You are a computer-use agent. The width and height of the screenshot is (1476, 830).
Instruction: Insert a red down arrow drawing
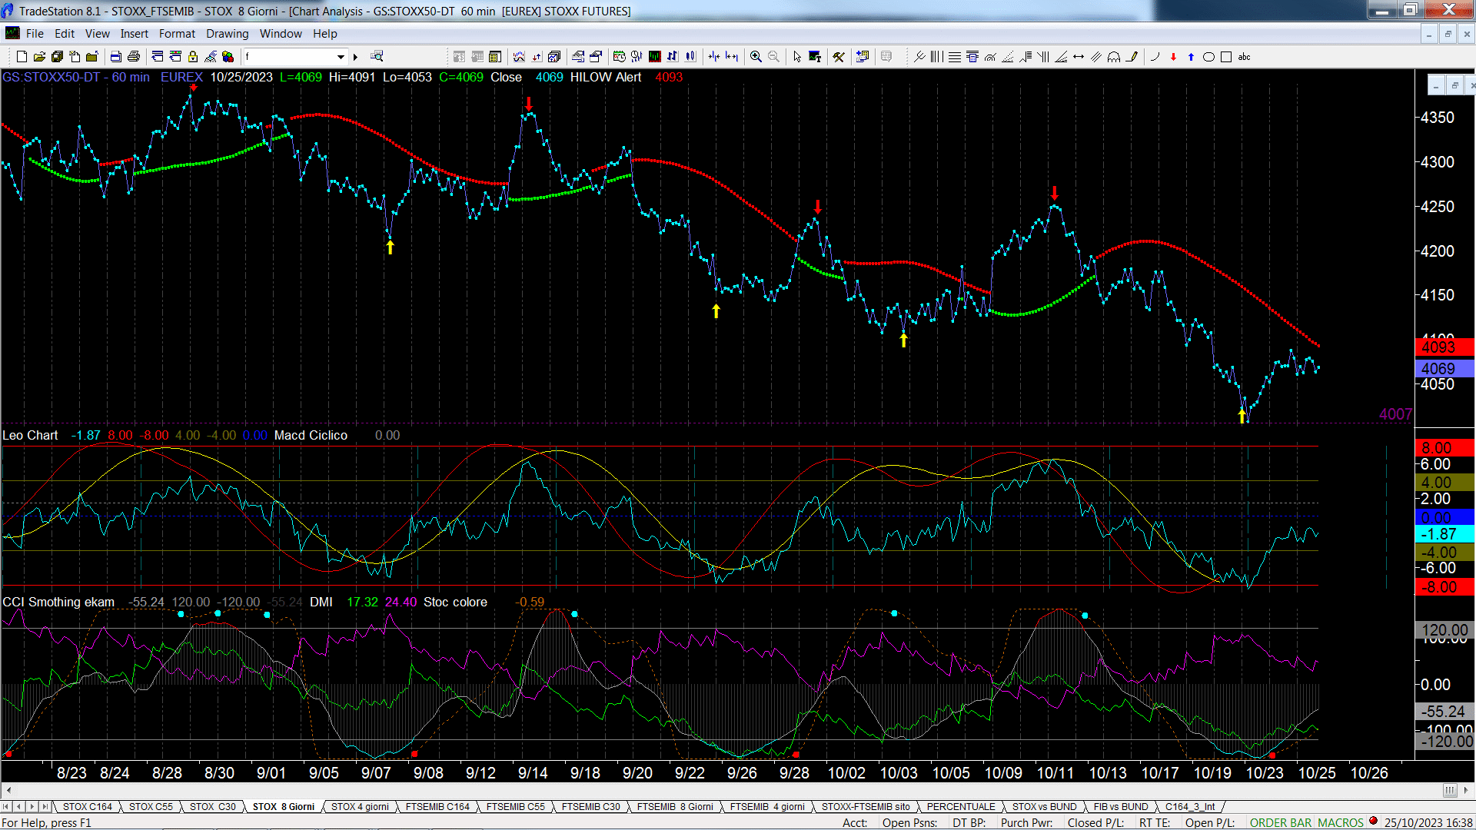click(1173, 57)
